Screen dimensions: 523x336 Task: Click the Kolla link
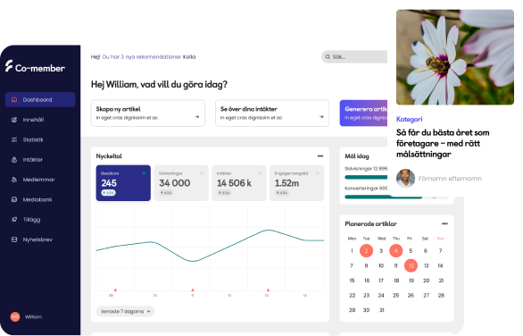[x=189, y=57]
